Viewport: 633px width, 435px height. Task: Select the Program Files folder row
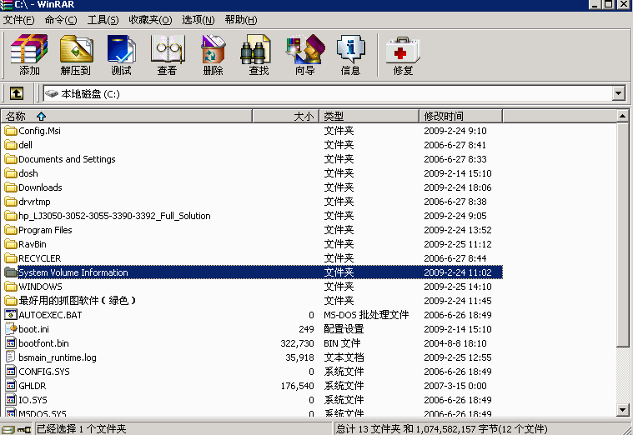252,230
